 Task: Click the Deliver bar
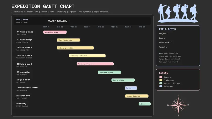click(144, 104)
